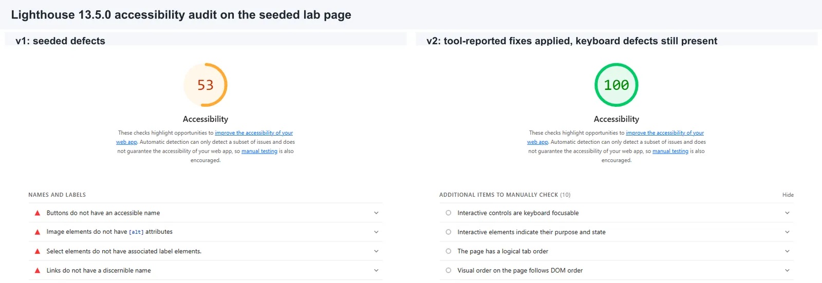Click 'Interactive controls are keyboard focusable' text
The height and width of the screenshot is (283, 822).
click(518, 213)
